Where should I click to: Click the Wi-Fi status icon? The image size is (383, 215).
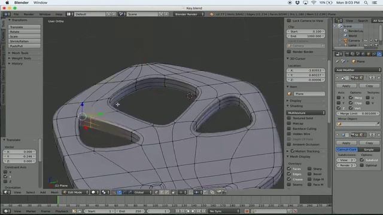[x=314, y=2]
